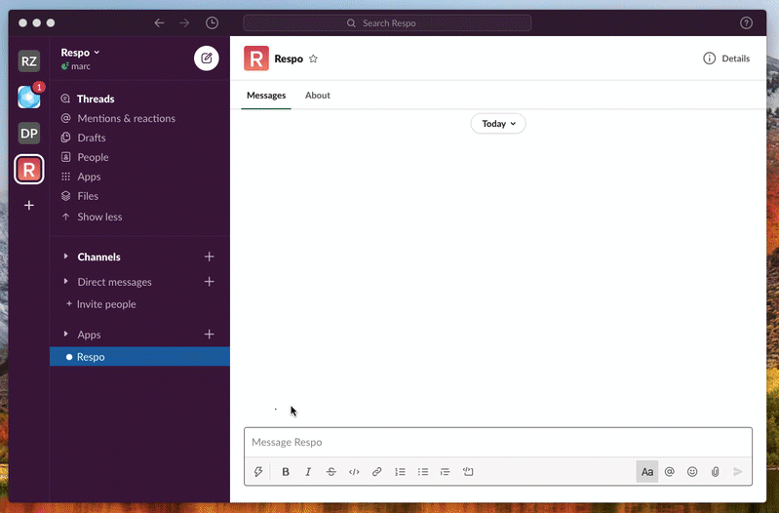Image resolution: width=779 pixels, height=513 pixels.
Task: Toggle italic formatting
Action: [x=308, y=472]
